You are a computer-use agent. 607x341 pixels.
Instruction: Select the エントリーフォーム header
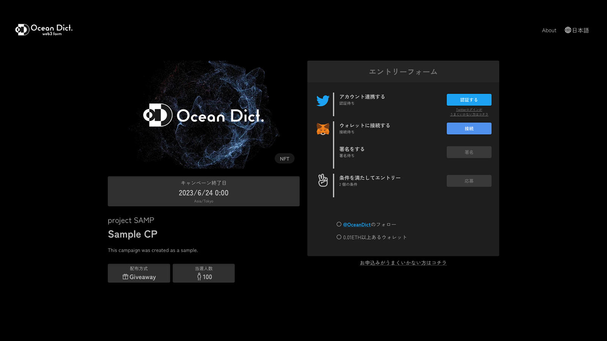[403, 71]
